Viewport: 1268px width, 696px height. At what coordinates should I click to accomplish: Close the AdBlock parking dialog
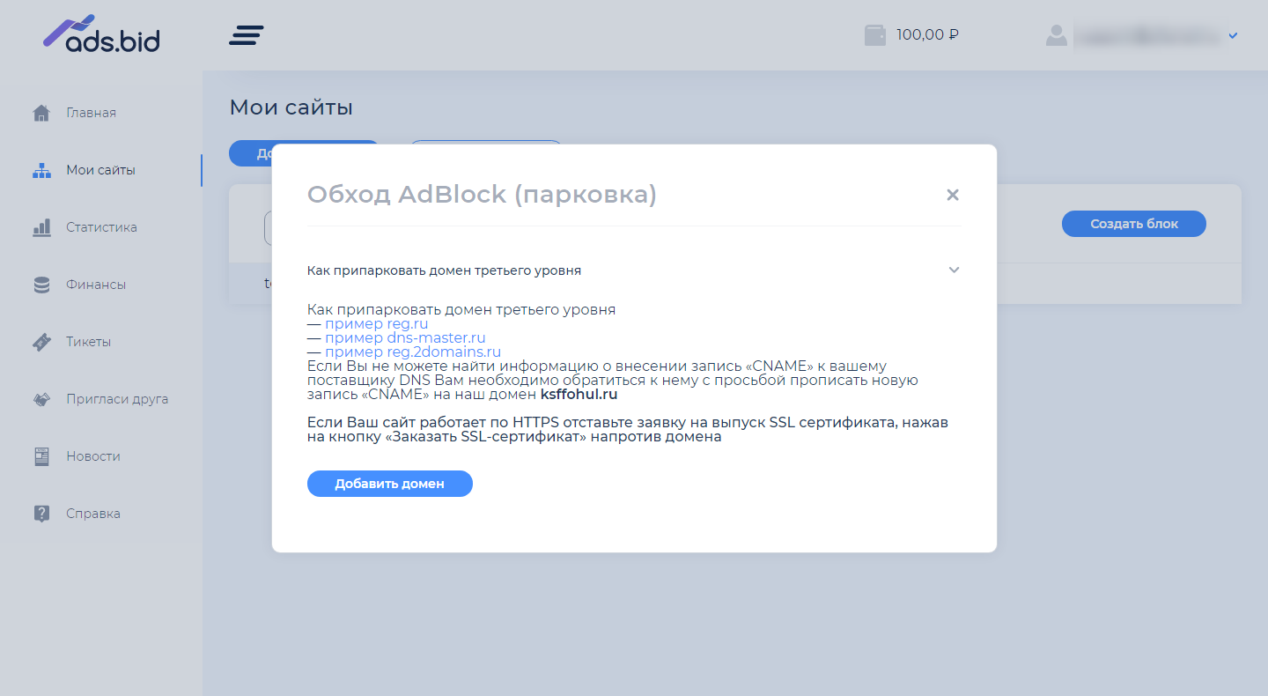(952, 195)
